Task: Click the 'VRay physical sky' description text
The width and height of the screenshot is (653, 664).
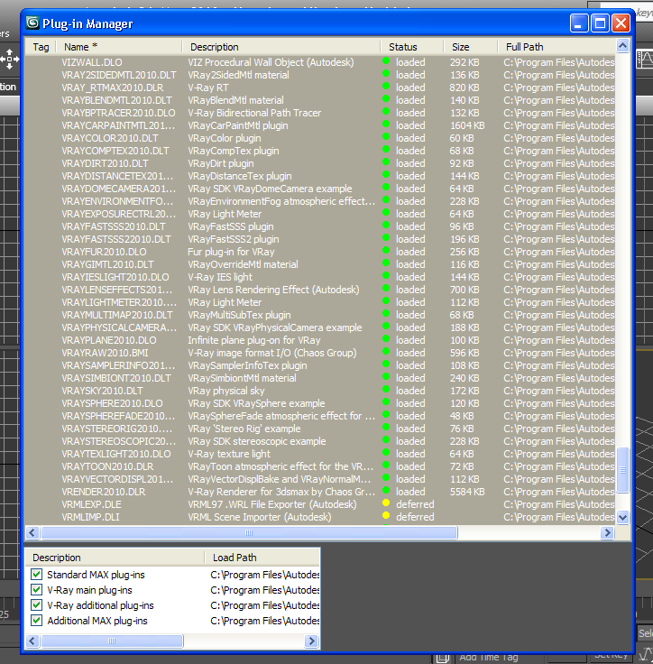Action: tap(226, 391)
